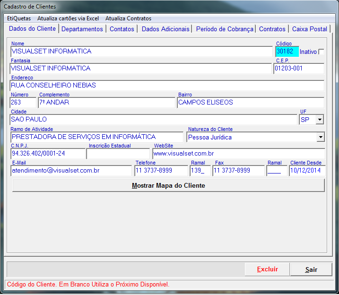Image resolution: width=339 pixels, height=295 pixels.
Task: Click the Endereço field
Action: (x=167, y=86)
